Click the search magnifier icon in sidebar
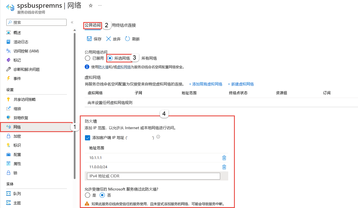 10,22
